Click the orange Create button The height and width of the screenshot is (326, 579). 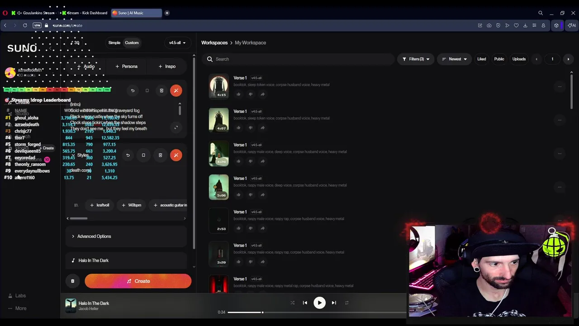click(138, 281)
